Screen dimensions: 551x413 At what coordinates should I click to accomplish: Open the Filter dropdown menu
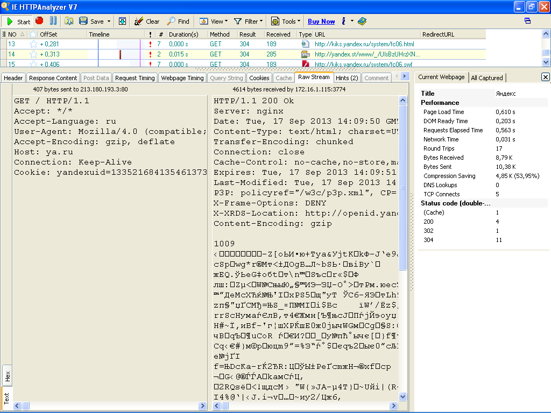[x=248, y=22]
